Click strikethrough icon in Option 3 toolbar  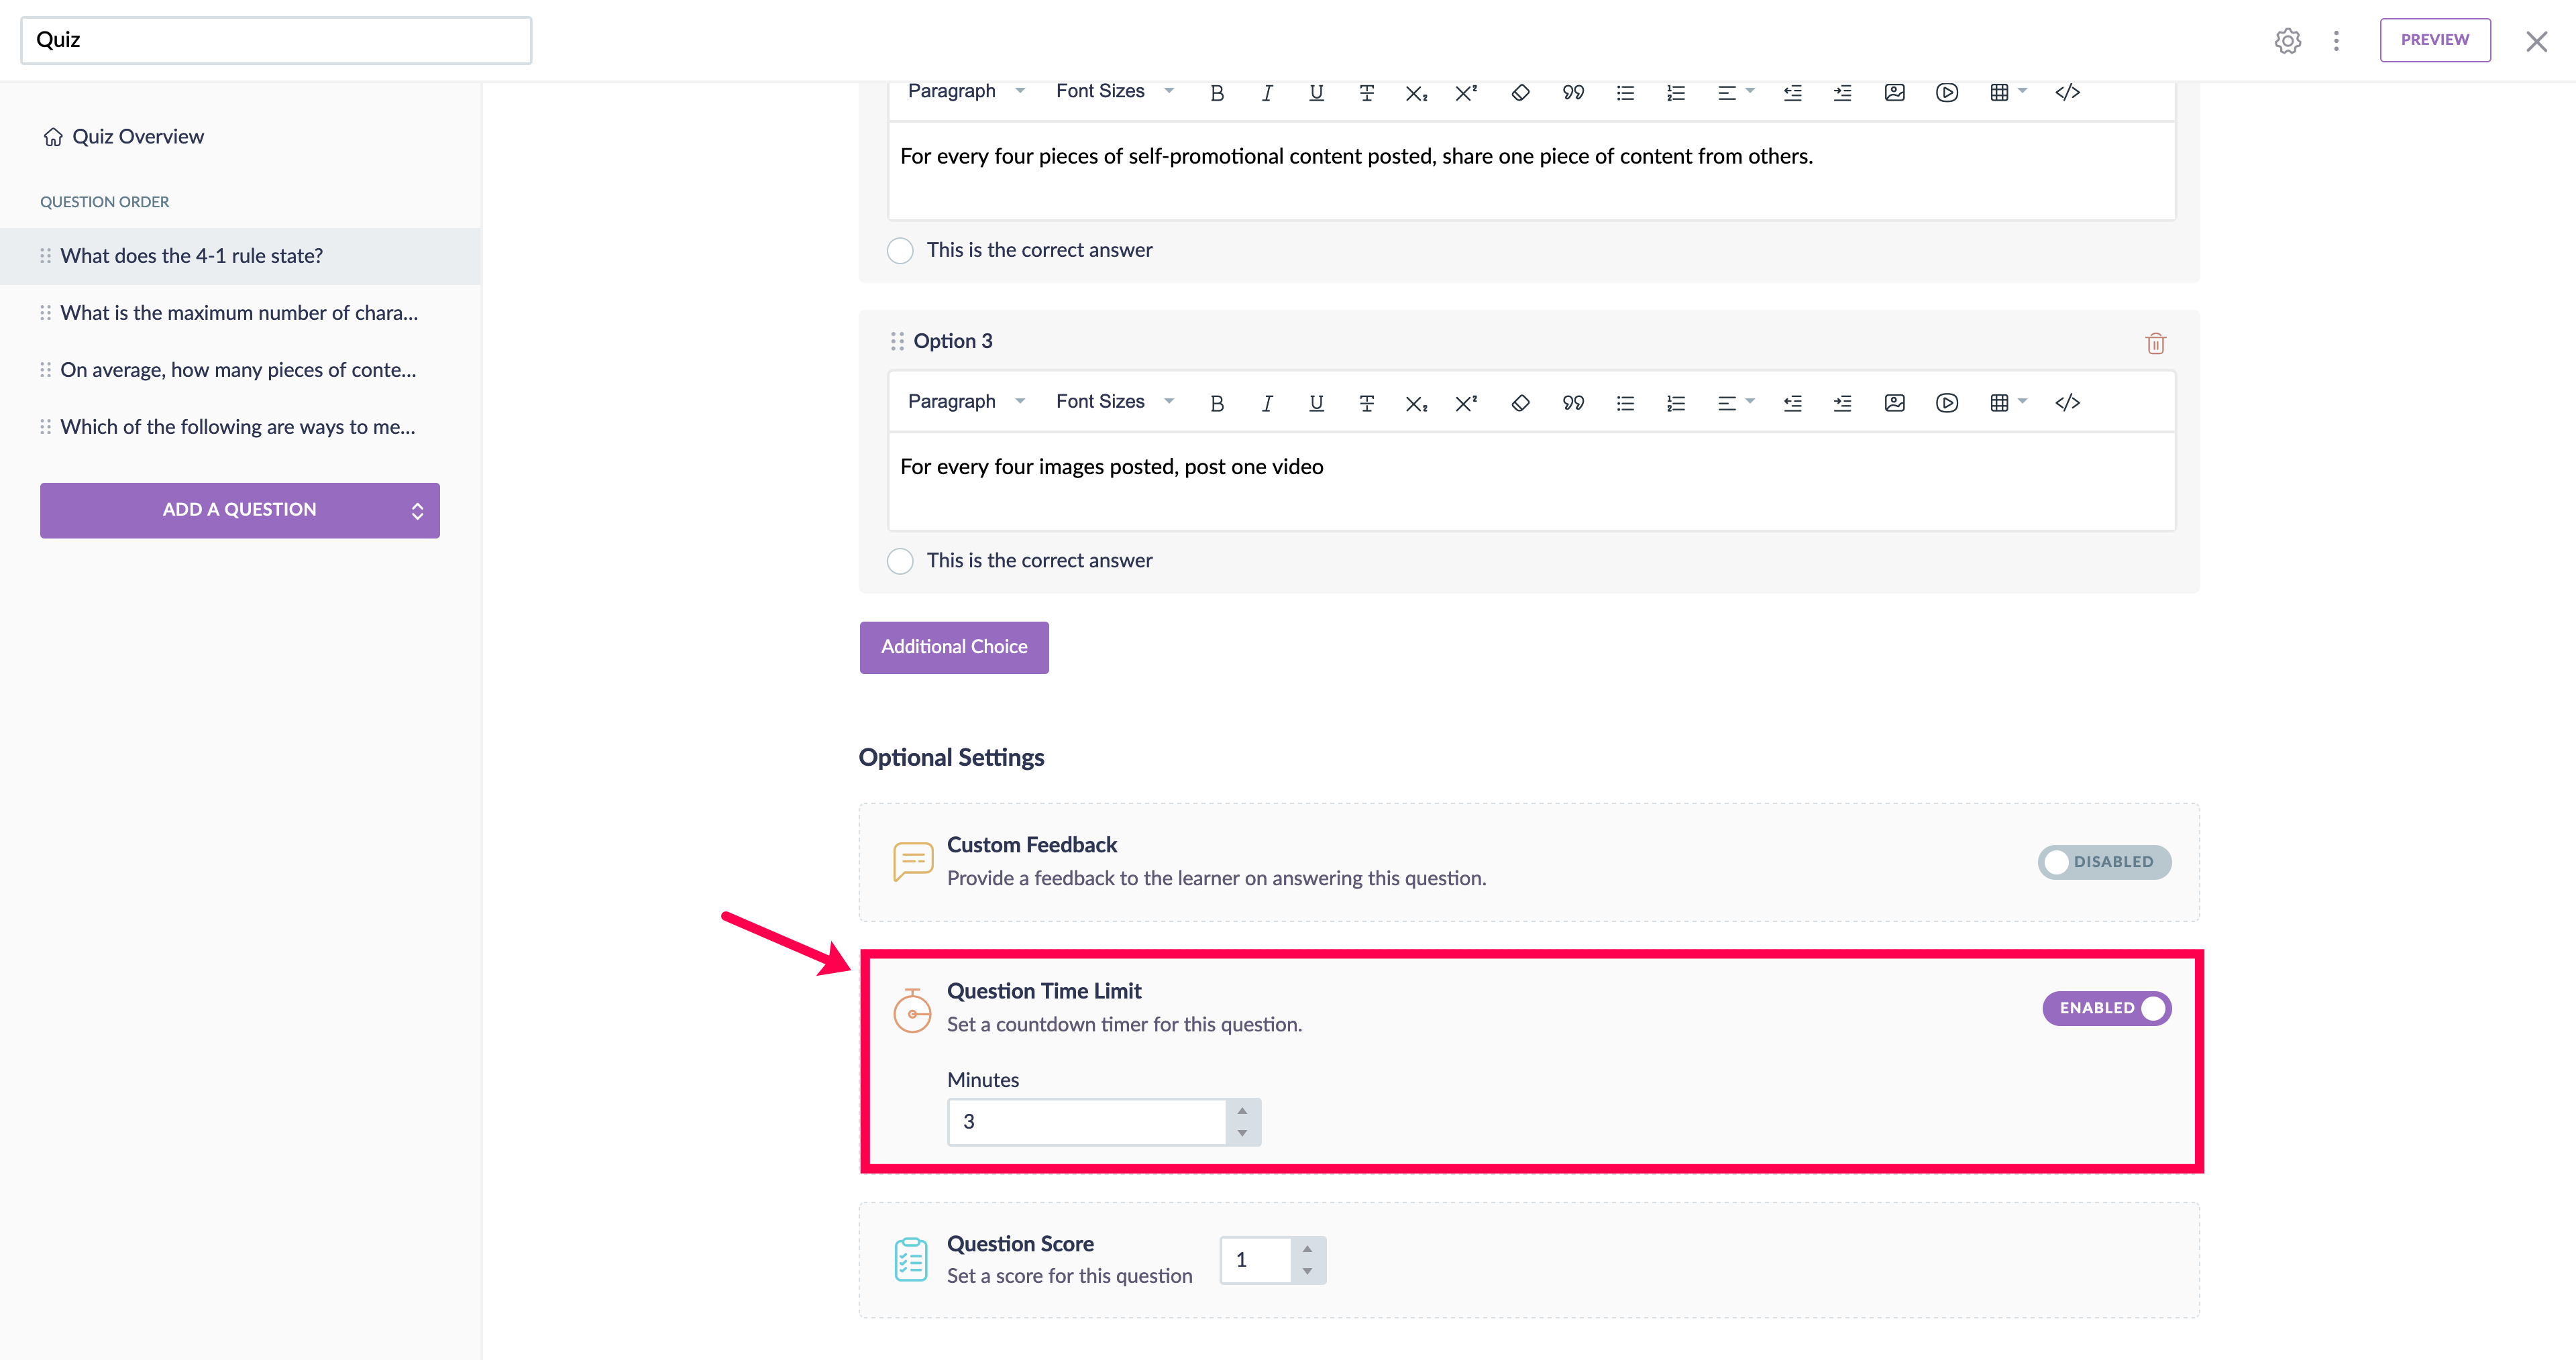pos(1366,403)
